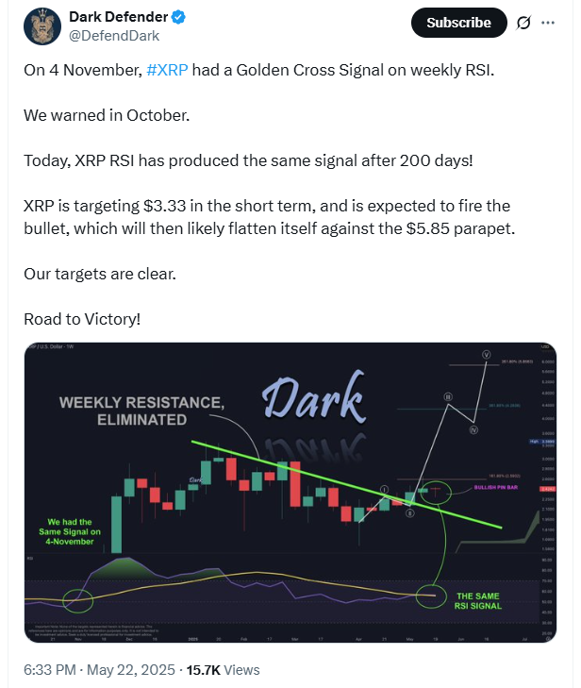Click the 15.7K Views count
Screen dimensions: 581x688
pos(223,670)
